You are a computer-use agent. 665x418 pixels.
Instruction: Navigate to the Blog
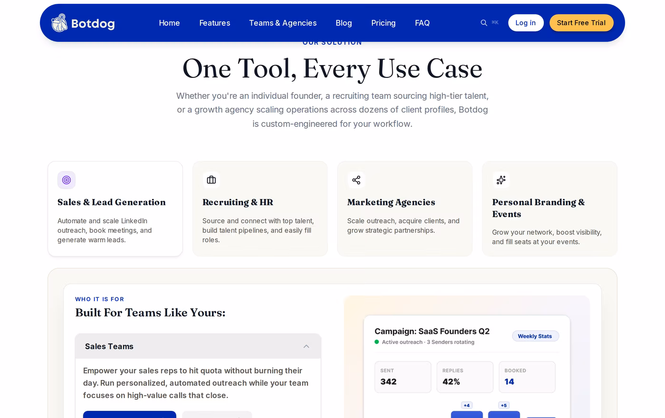343,23
